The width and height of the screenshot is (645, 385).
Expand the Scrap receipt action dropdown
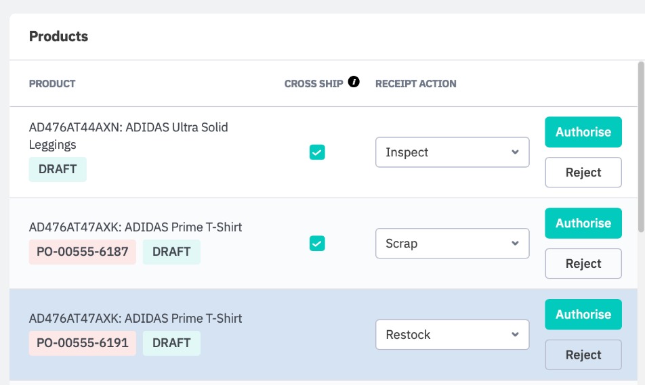(452, 244)
